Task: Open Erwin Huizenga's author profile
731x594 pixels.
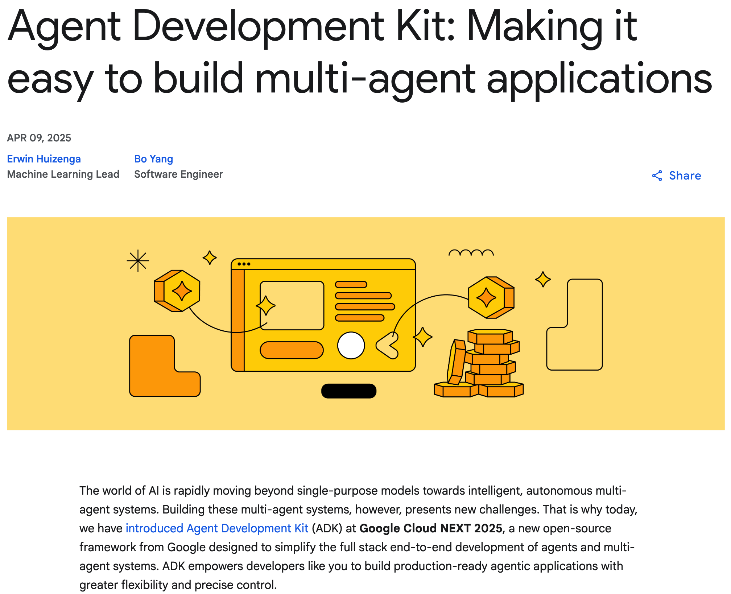Action: coord(44,159)
